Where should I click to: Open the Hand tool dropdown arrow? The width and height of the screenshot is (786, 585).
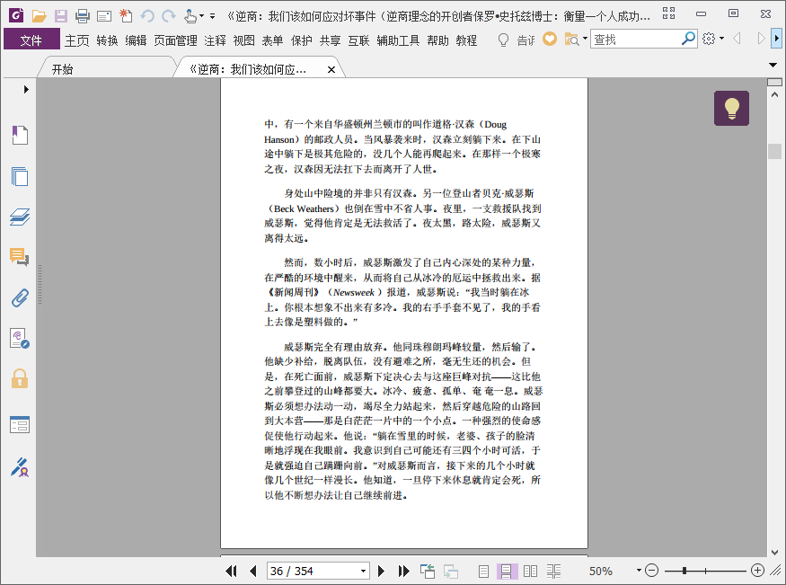pos(201,16)
